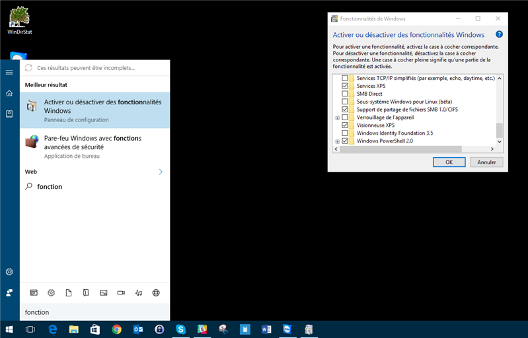
Task: Filter search results by videos icon
Action: coord(121,292)
